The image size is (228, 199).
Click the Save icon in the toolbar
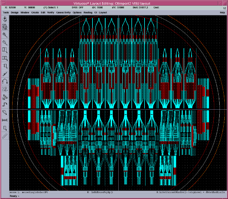(5, 19)
